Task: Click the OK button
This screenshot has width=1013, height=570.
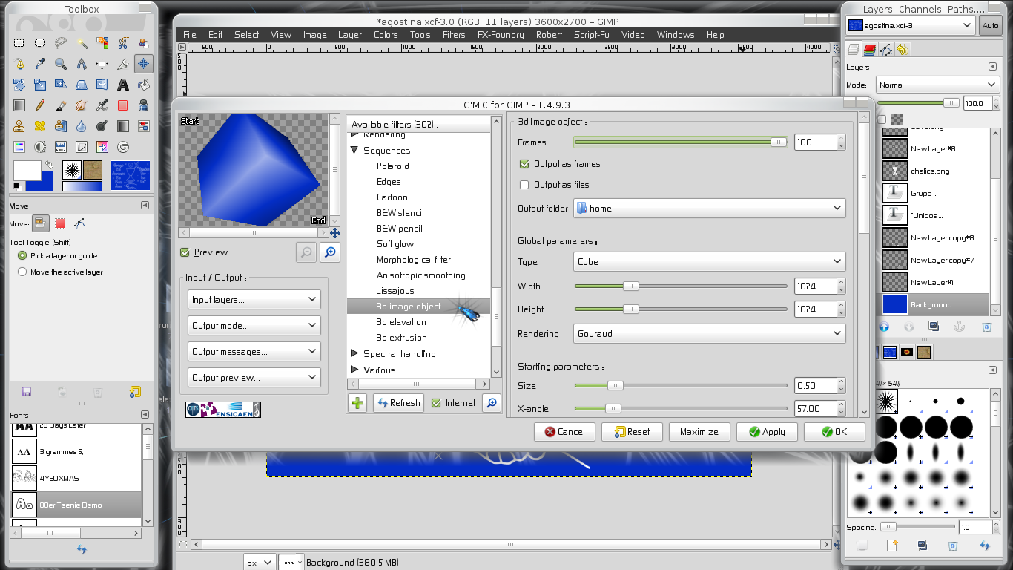Action: pyautogui.click(x=834, y=432)
